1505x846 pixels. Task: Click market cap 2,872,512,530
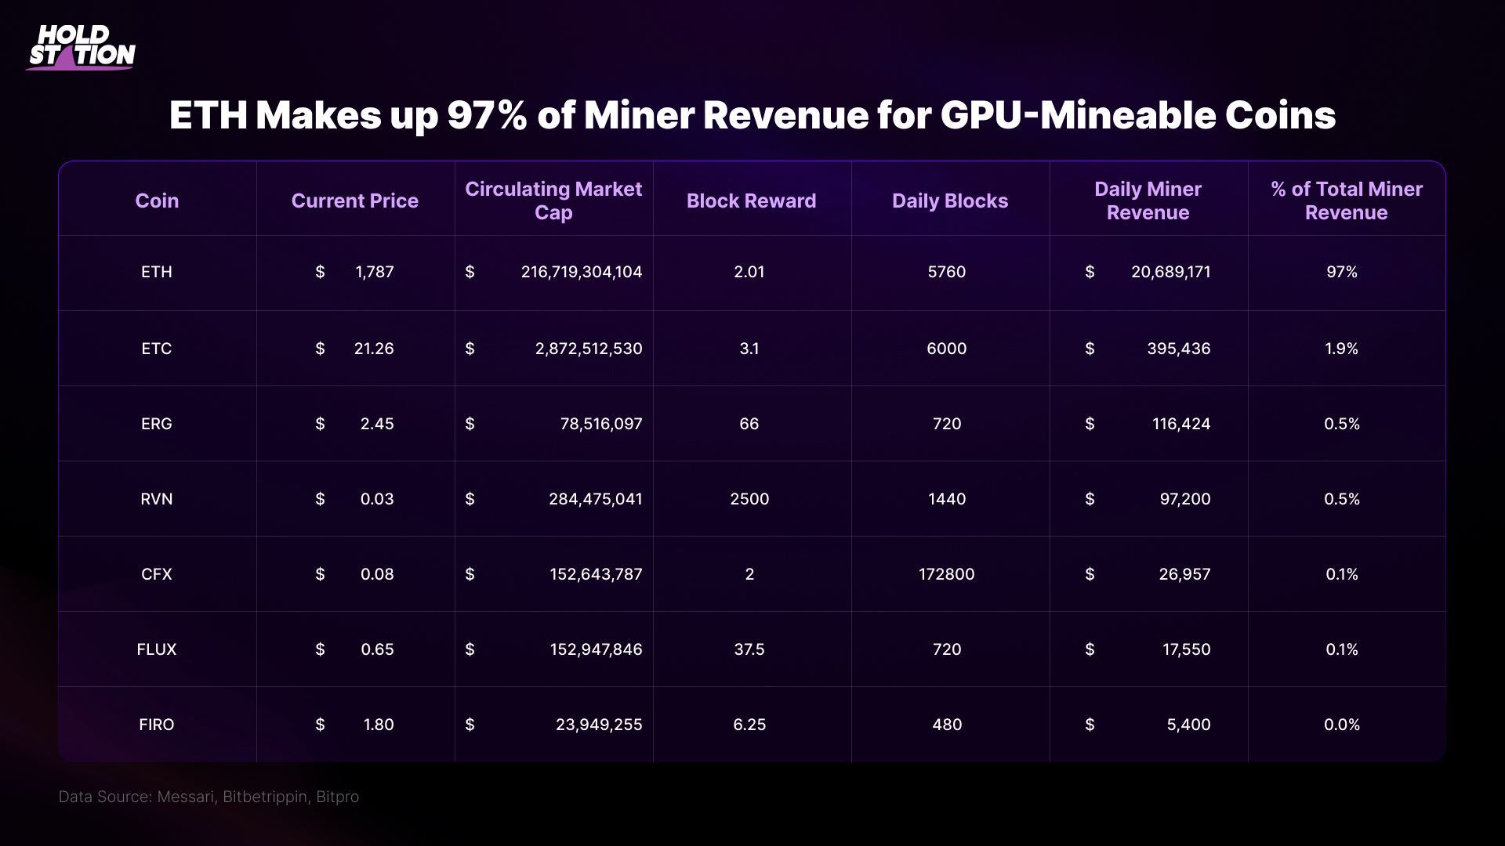pyautogui.click(x=589, y=349)
